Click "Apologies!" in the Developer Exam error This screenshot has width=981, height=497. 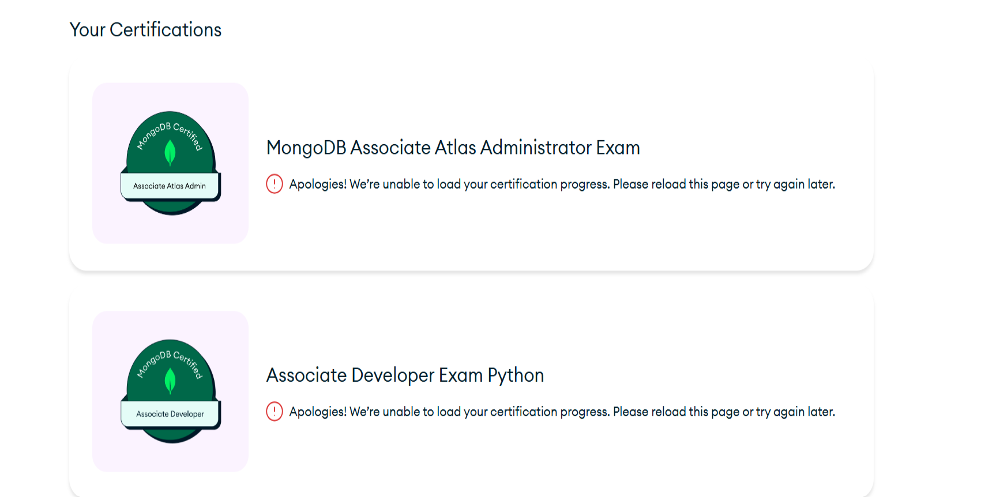318,412
